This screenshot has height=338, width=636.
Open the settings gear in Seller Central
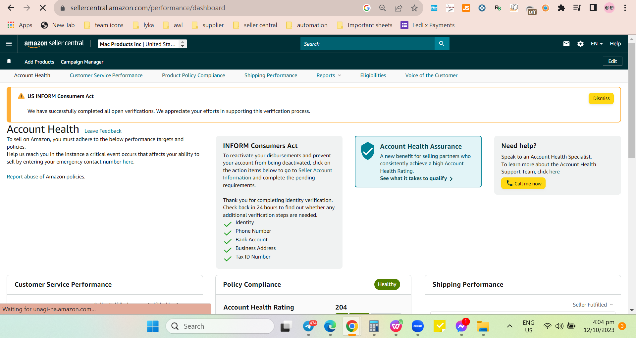click(580, 44)
